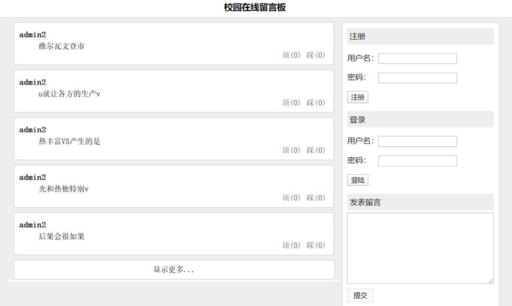
Task: Click message text 光和热他特别v
Action: 64,189
